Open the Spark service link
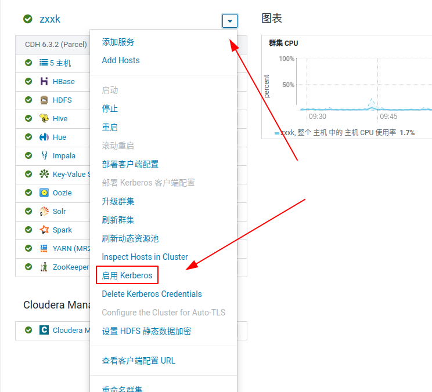 point(62,230)
